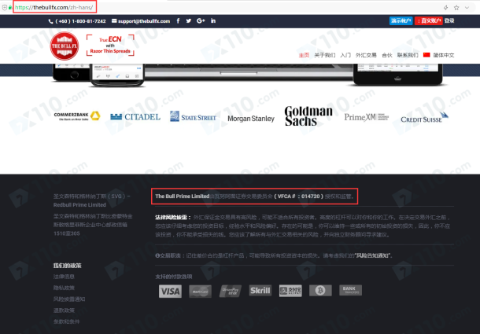The width and height of the screenshot is (480, 334).
Task: Open the legal information (法律信息) footer link
Action: click(64, 277)
